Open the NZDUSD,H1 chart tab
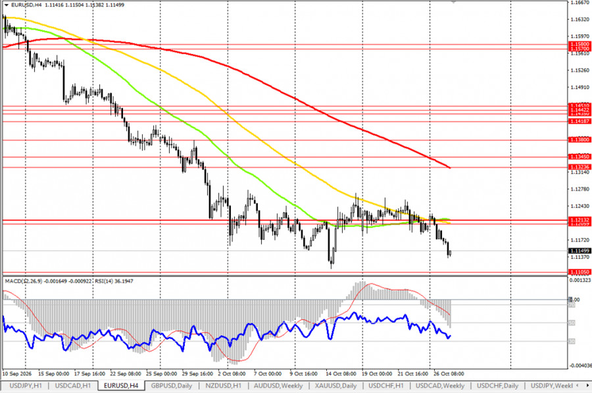This screenshot has width=592, height=393. point(223,386)
